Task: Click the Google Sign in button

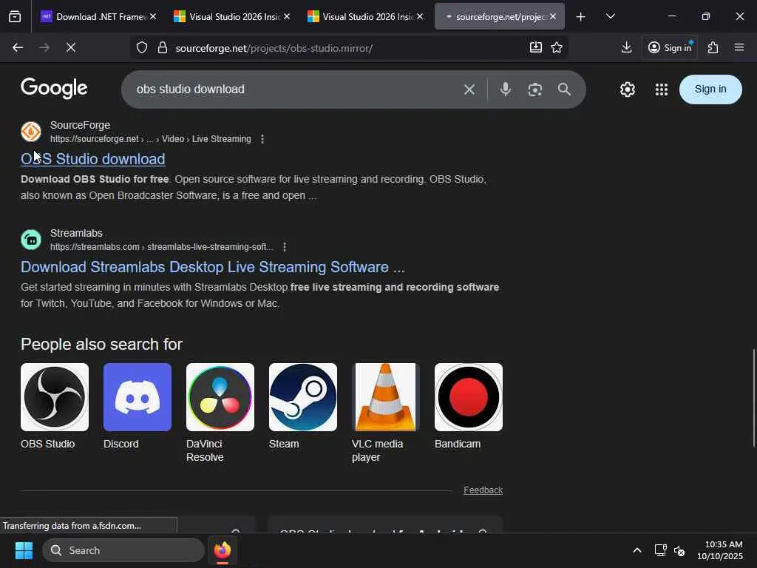Action: (710, 89)
